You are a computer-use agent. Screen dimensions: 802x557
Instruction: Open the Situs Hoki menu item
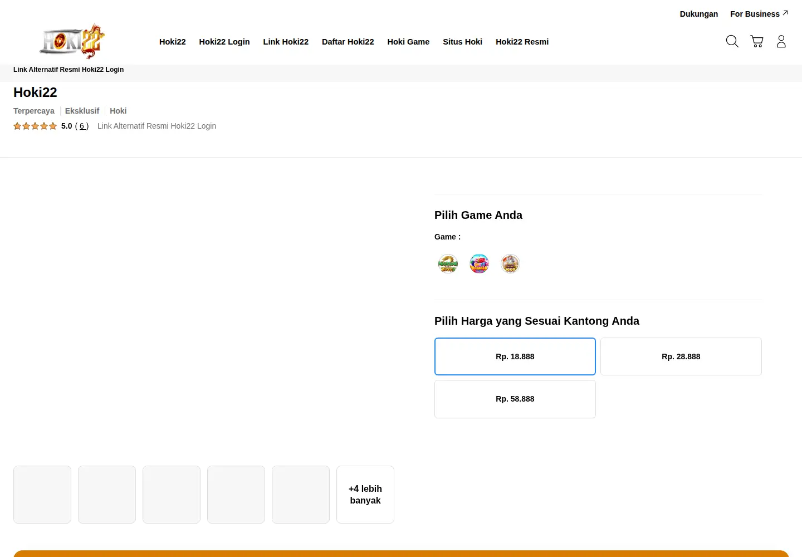tap(462, 42)
